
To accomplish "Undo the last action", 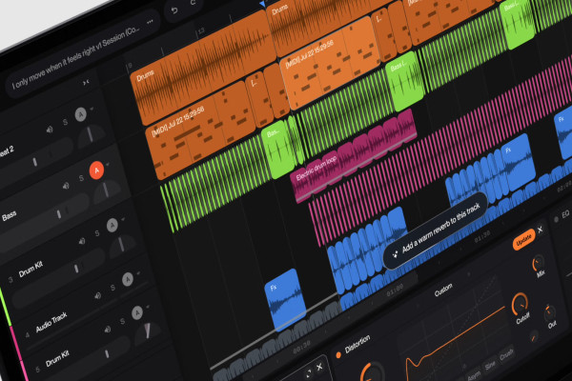I will click(174, 10).
